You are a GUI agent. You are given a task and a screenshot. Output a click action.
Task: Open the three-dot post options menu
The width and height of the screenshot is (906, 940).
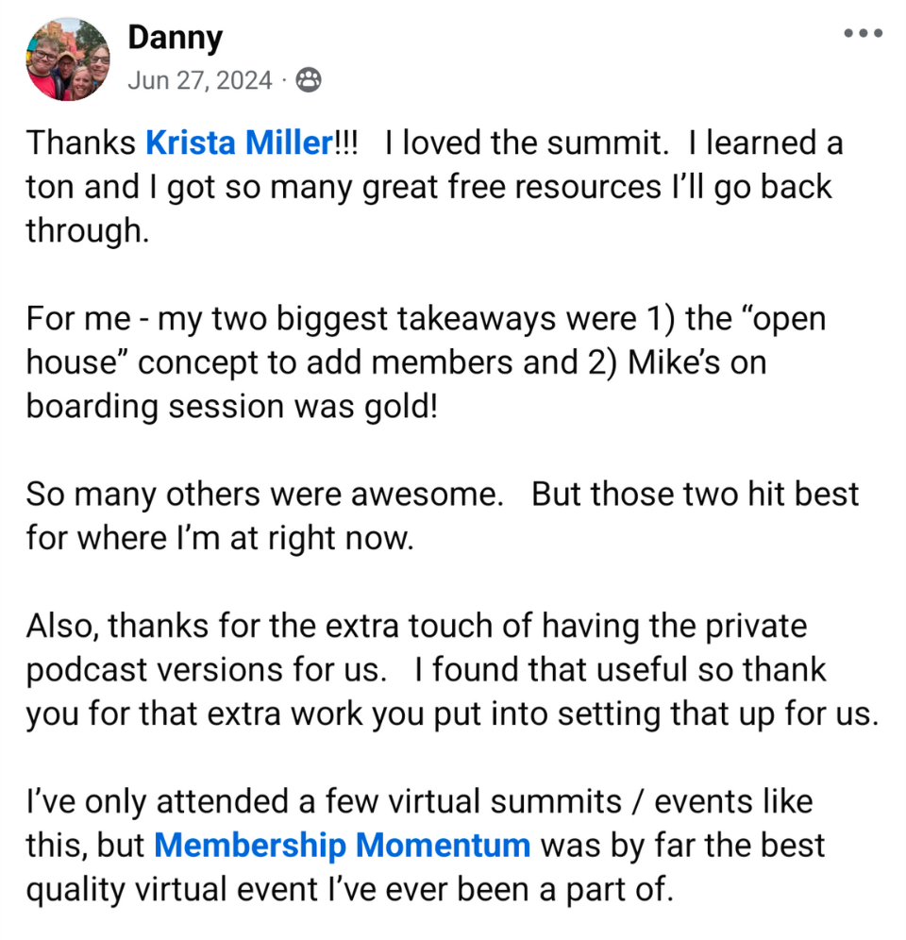(x=863, y=34)
